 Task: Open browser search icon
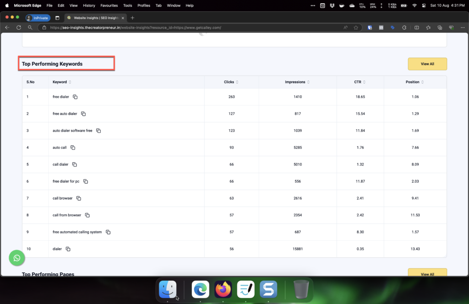point(30,27)
